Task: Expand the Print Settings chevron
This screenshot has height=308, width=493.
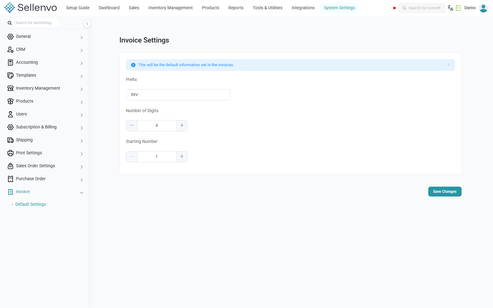Action: pyautogui.click(x=82, y=154)
